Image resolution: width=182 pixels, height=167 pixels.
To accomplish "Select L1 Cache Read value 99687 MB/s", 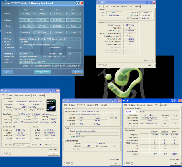I will tap(26, 20).
